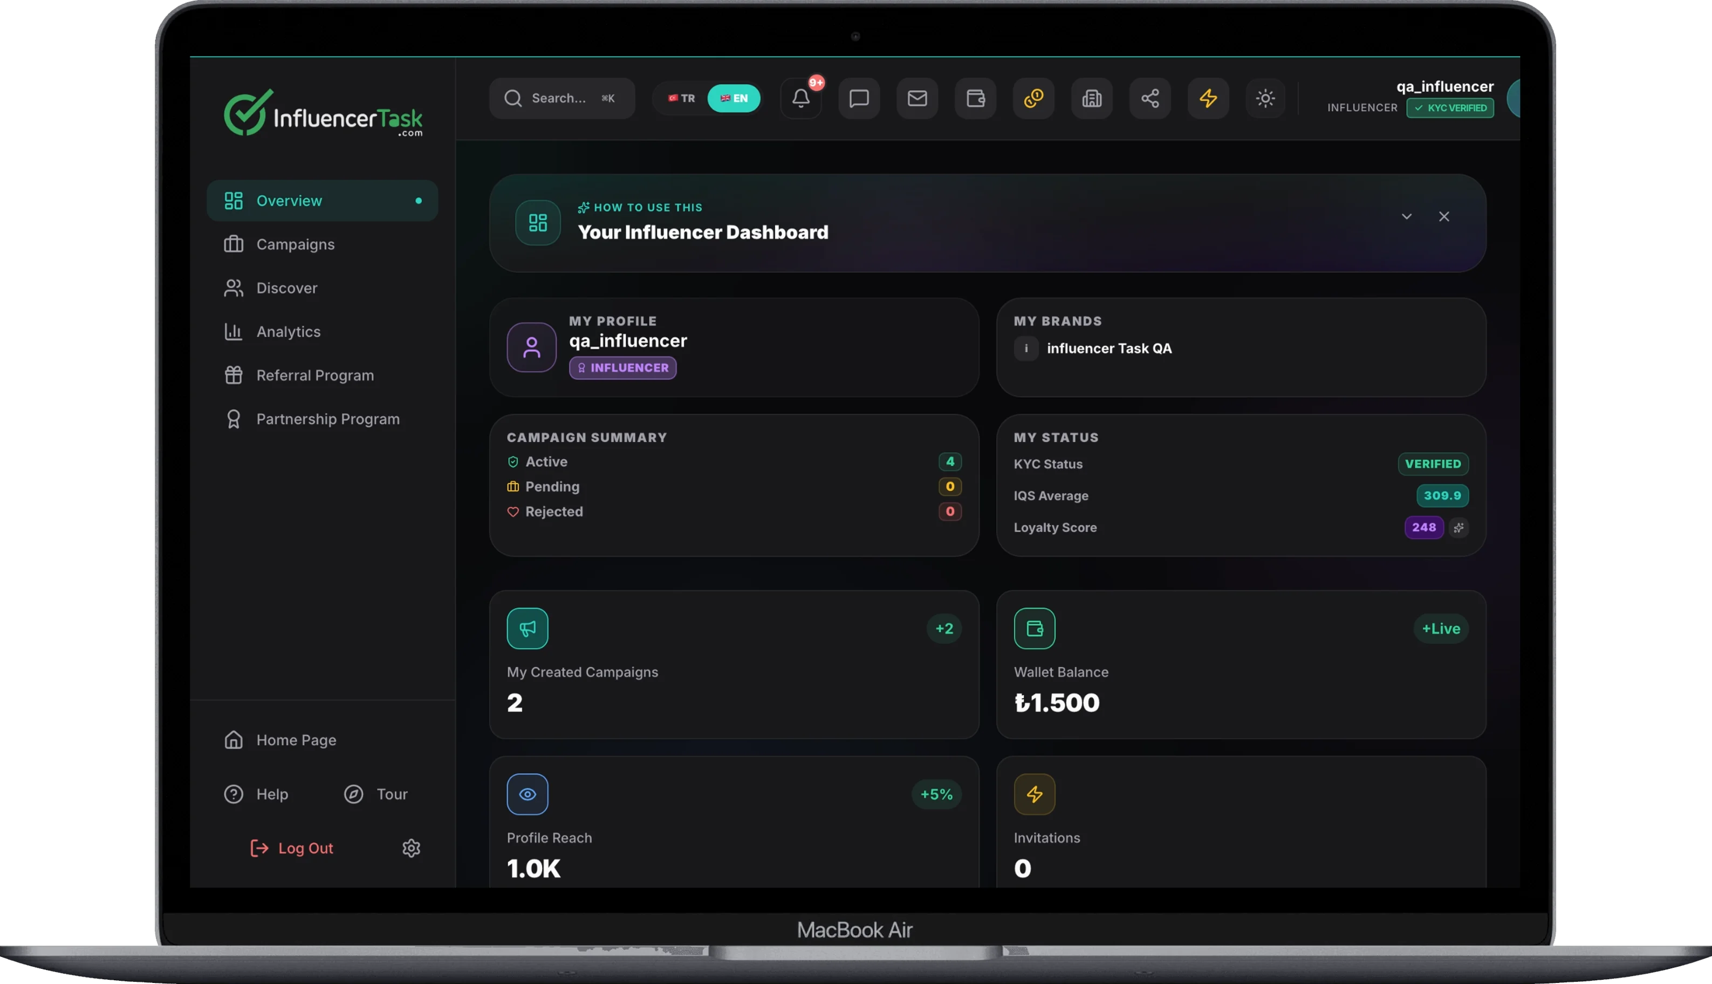Open settings gear icon in sidebar
Image resolution: width=1712 pixels, height=984 pixels.
(x=412, y=848)
